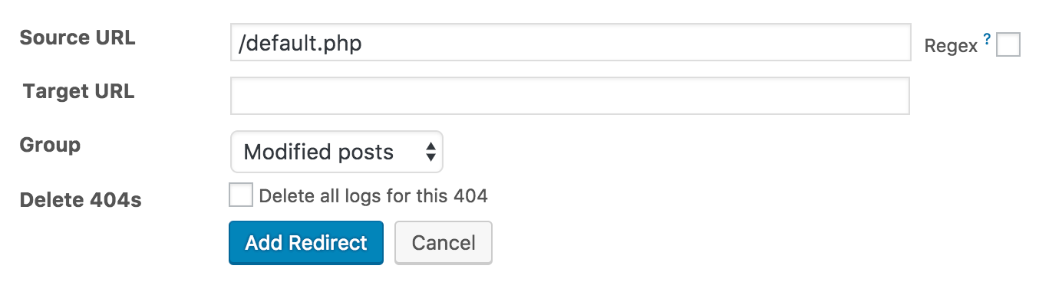This screenshot has width=1039, height=282.
Task: Open the Group dropdown
Action: [x=337, y=152]
